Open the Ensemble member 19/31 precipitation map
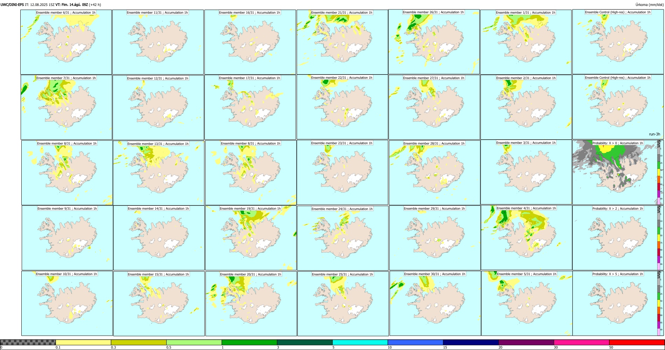 (251, 238)
